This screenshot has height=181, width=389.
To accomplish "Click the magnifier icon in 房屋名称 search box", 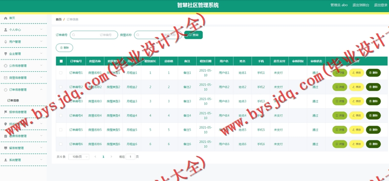I will 138,35.
